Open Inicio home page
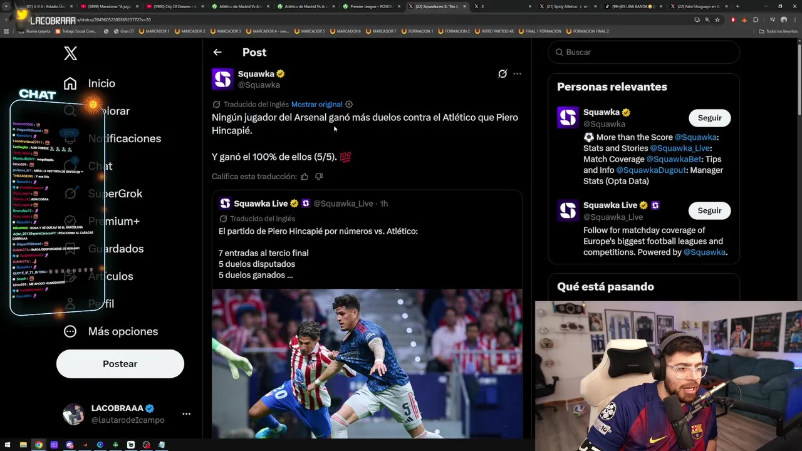The width and height of the screenshot is (802, 451). 89,83
